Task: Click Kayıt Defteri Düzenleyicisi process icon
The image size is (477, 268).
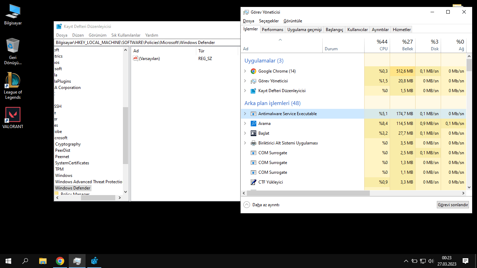Action: pos(254,91)
